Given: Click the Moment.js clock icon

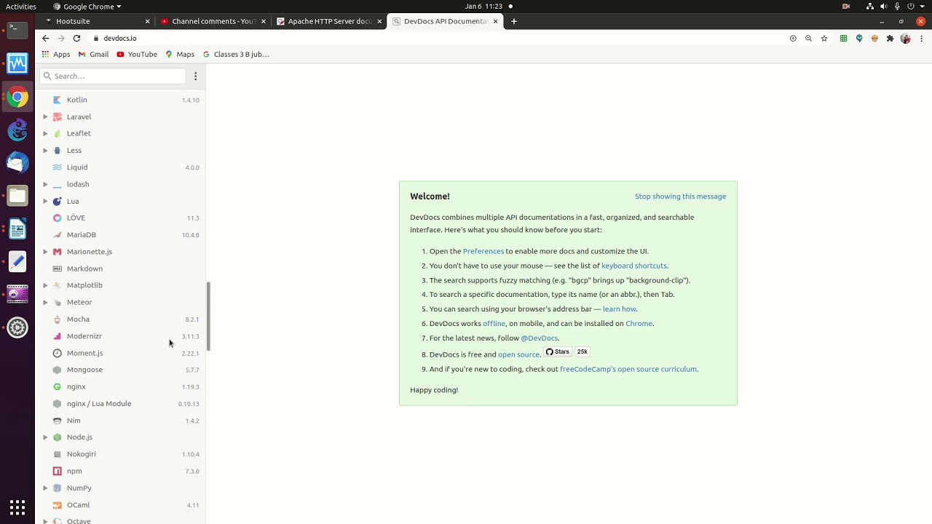Looking at the screenshot, I should pos(58,353).
